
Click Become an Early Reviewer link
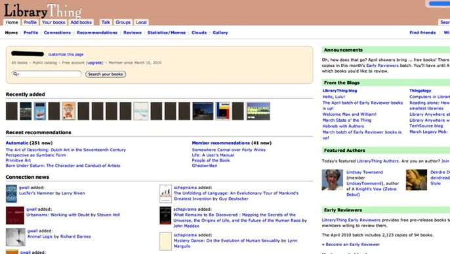click(x=352, y=245)
